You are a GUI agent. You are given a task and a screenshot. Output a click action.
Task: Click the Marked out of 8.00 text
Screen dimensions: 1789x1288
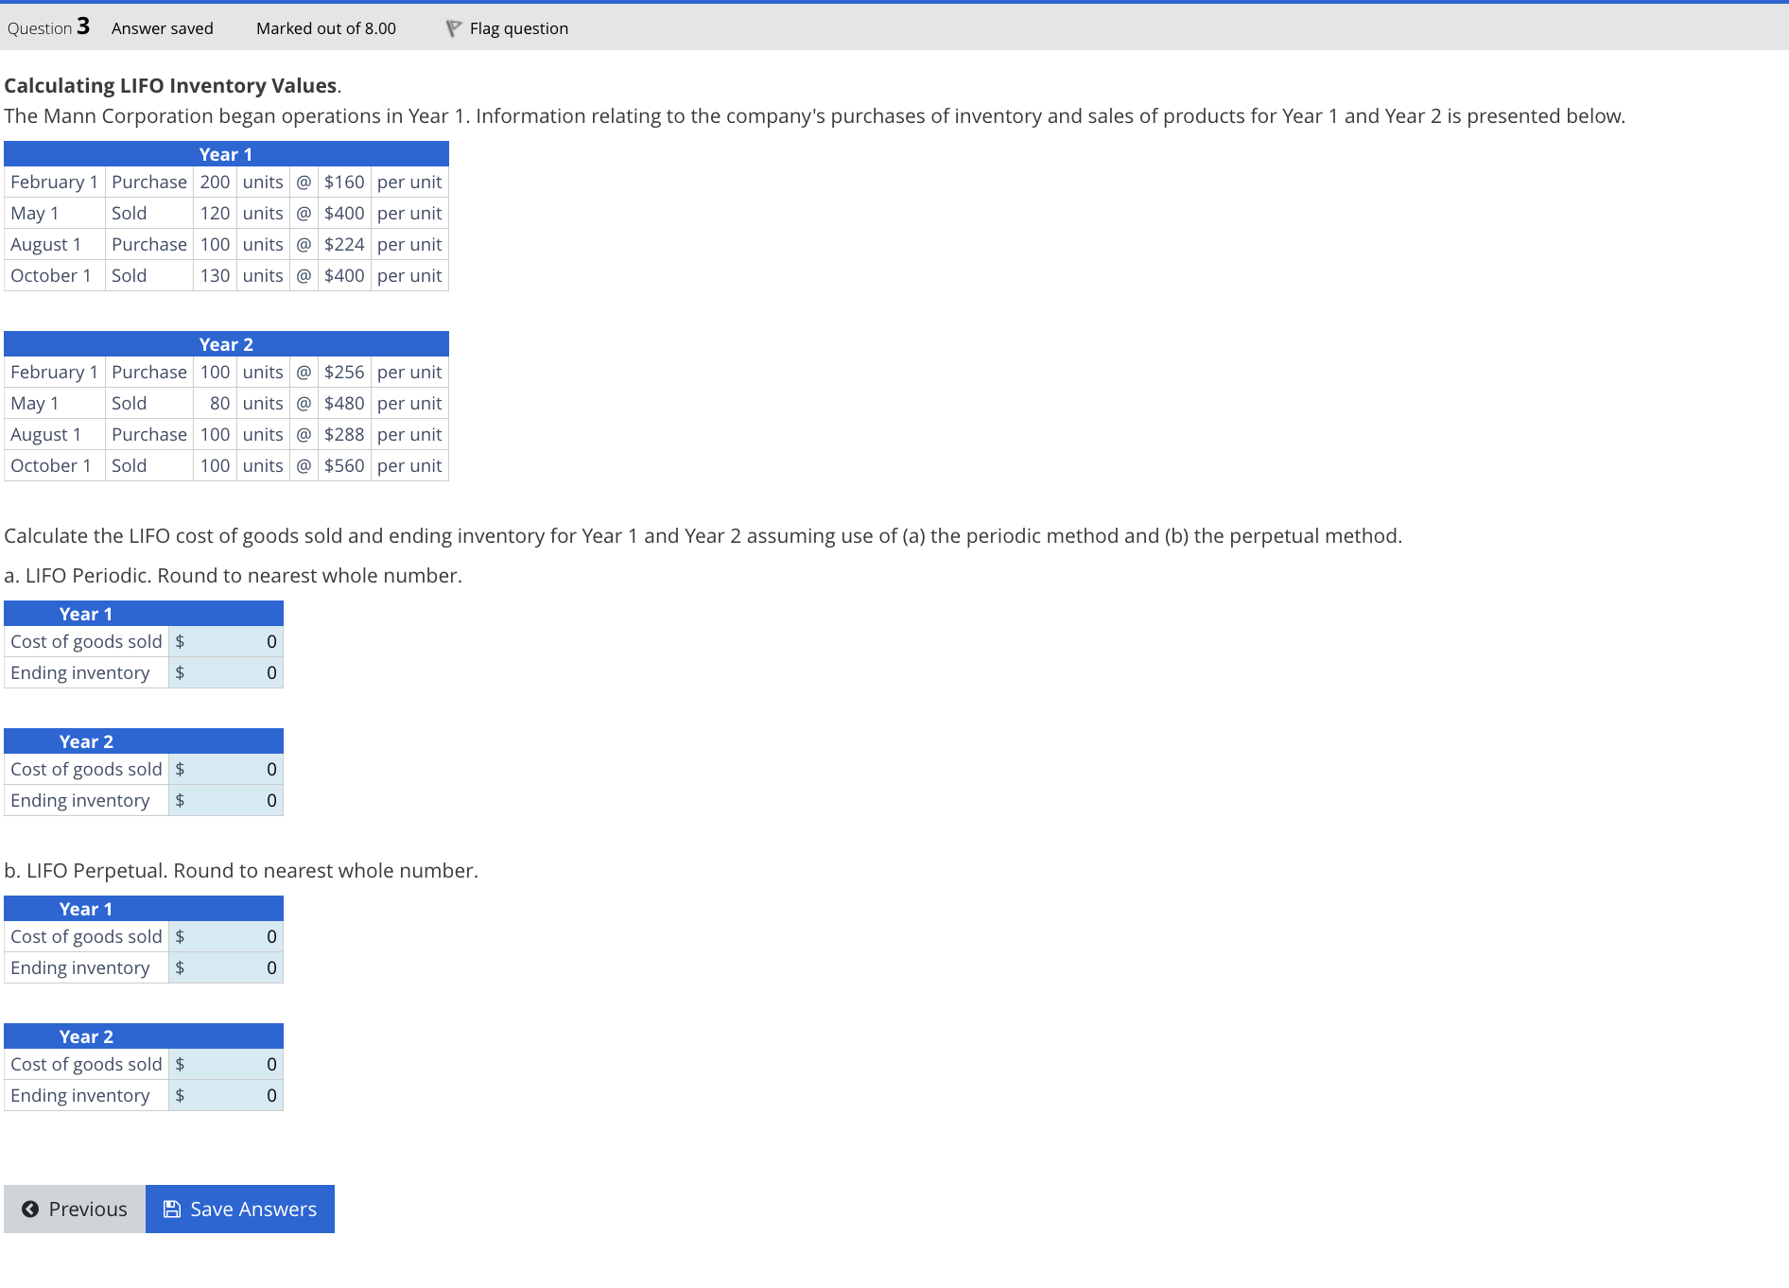tap(325, 27)
